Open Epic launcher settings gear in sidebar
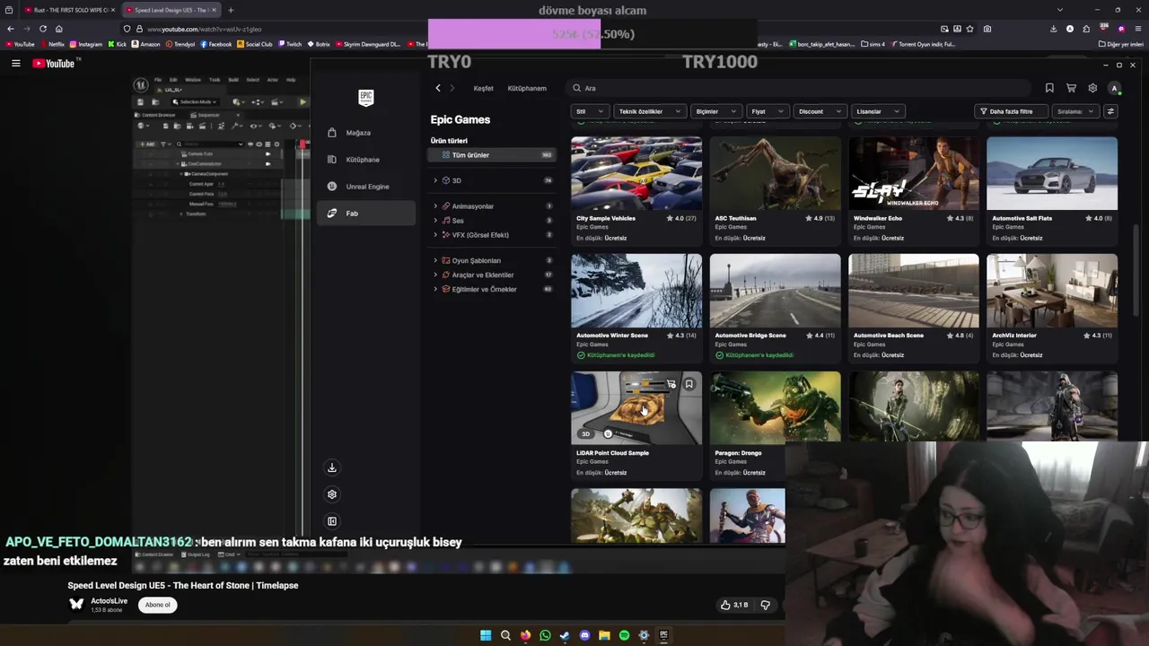The width and height of the screenshot is (1149, 646). click(332, 494)
